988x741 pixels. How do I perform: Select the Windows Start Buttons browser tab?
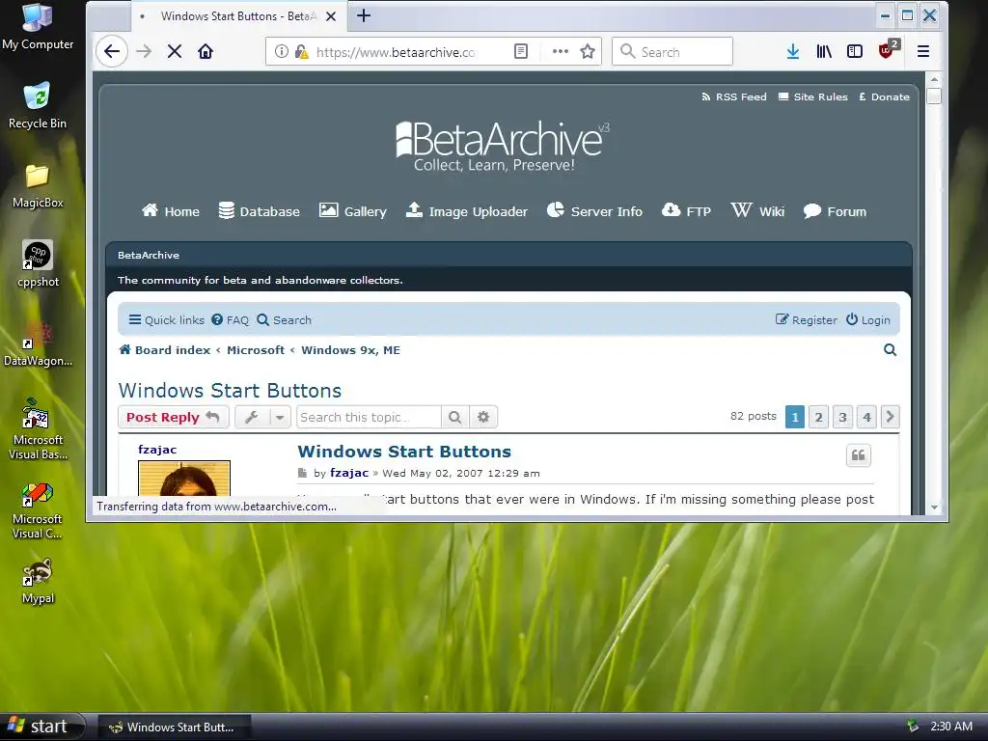coord(238,16)
